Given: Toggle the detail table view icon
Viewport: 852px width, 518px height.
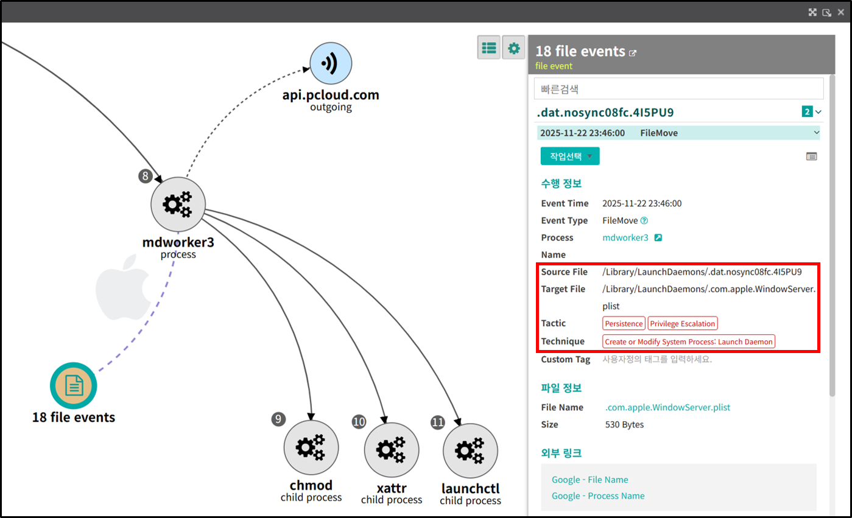Looking at the screenshot, I should coord(811,156).
